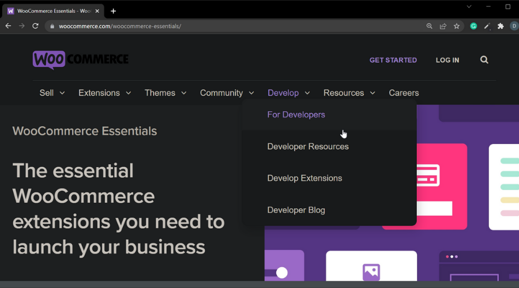This screenshot has height=288, width=519.
Task: Expand the Extensions menu
Action: 104,93
